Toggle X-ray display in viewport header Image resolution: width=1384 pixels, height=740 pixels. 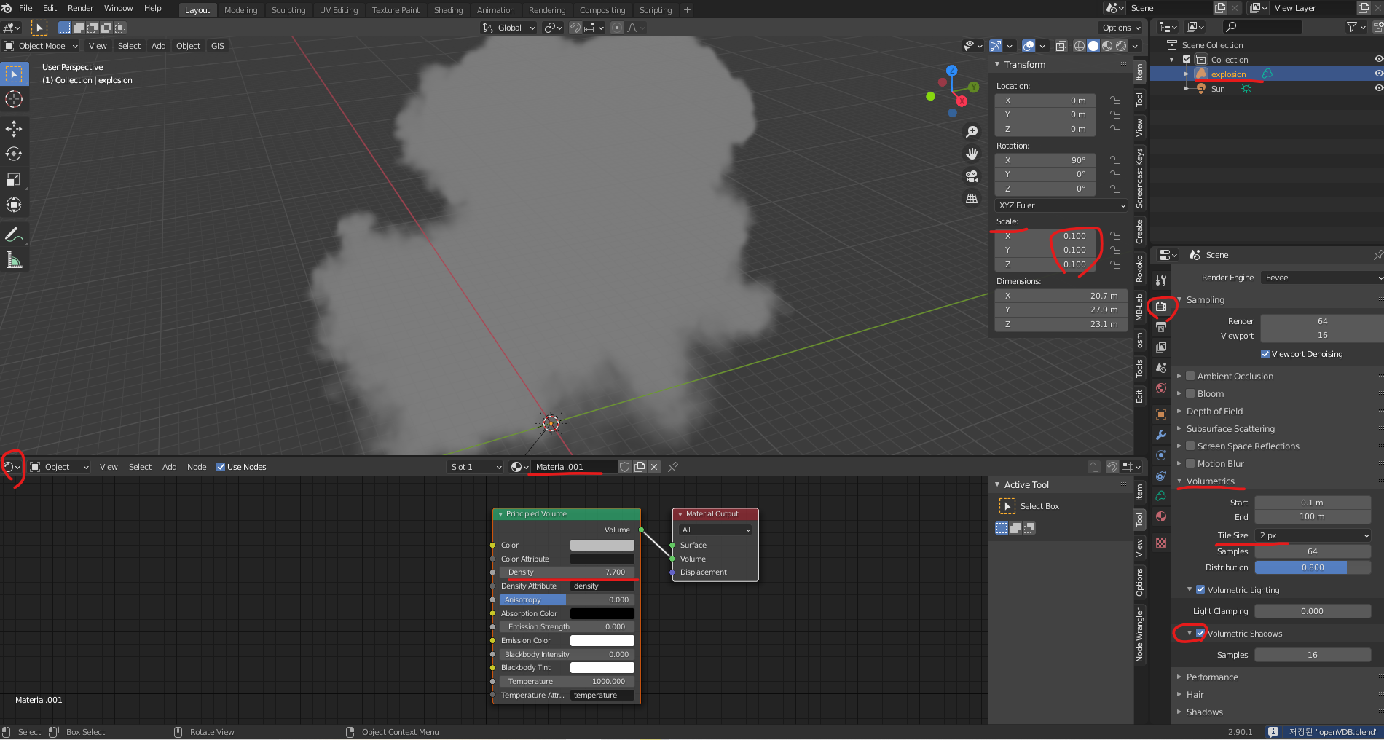1061,46
